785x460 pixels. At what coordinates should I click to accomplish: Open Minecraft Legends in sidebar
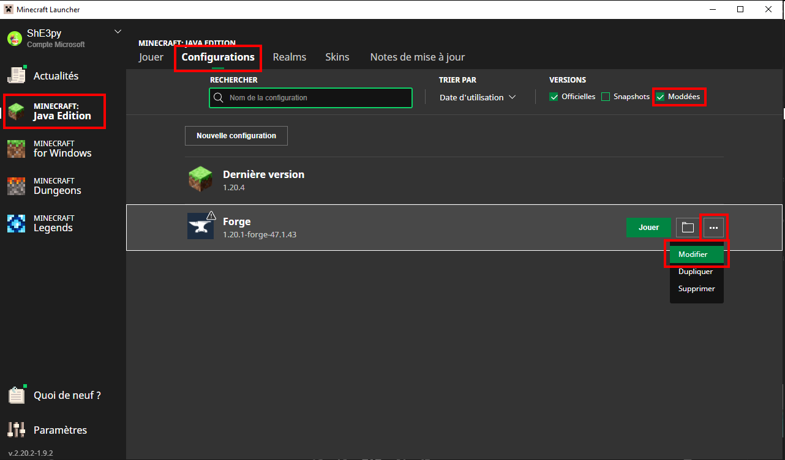40,223
